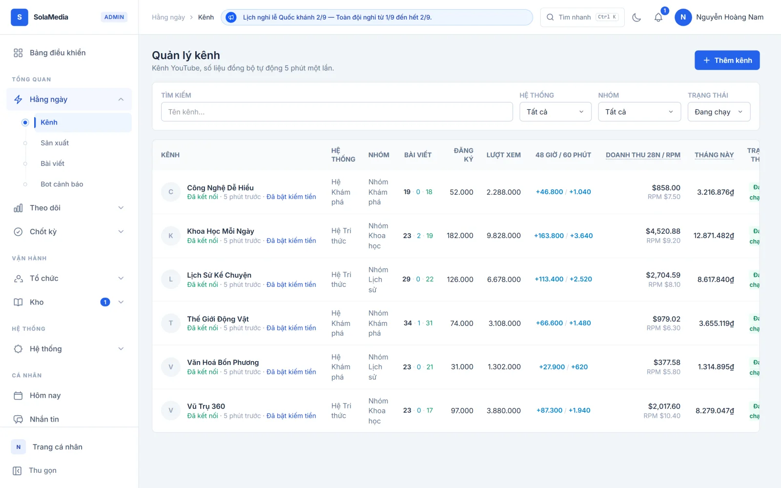
Task: Click the announcement megaphone icon
Action: (231, 17)
